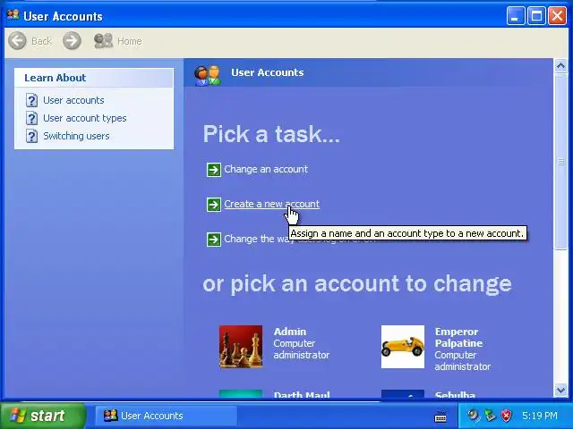Select the Emperor Palpatine account name
Image resolution: width=573 pixels, height=429 pixels.
pyautogui.click(x=458, y=338)
